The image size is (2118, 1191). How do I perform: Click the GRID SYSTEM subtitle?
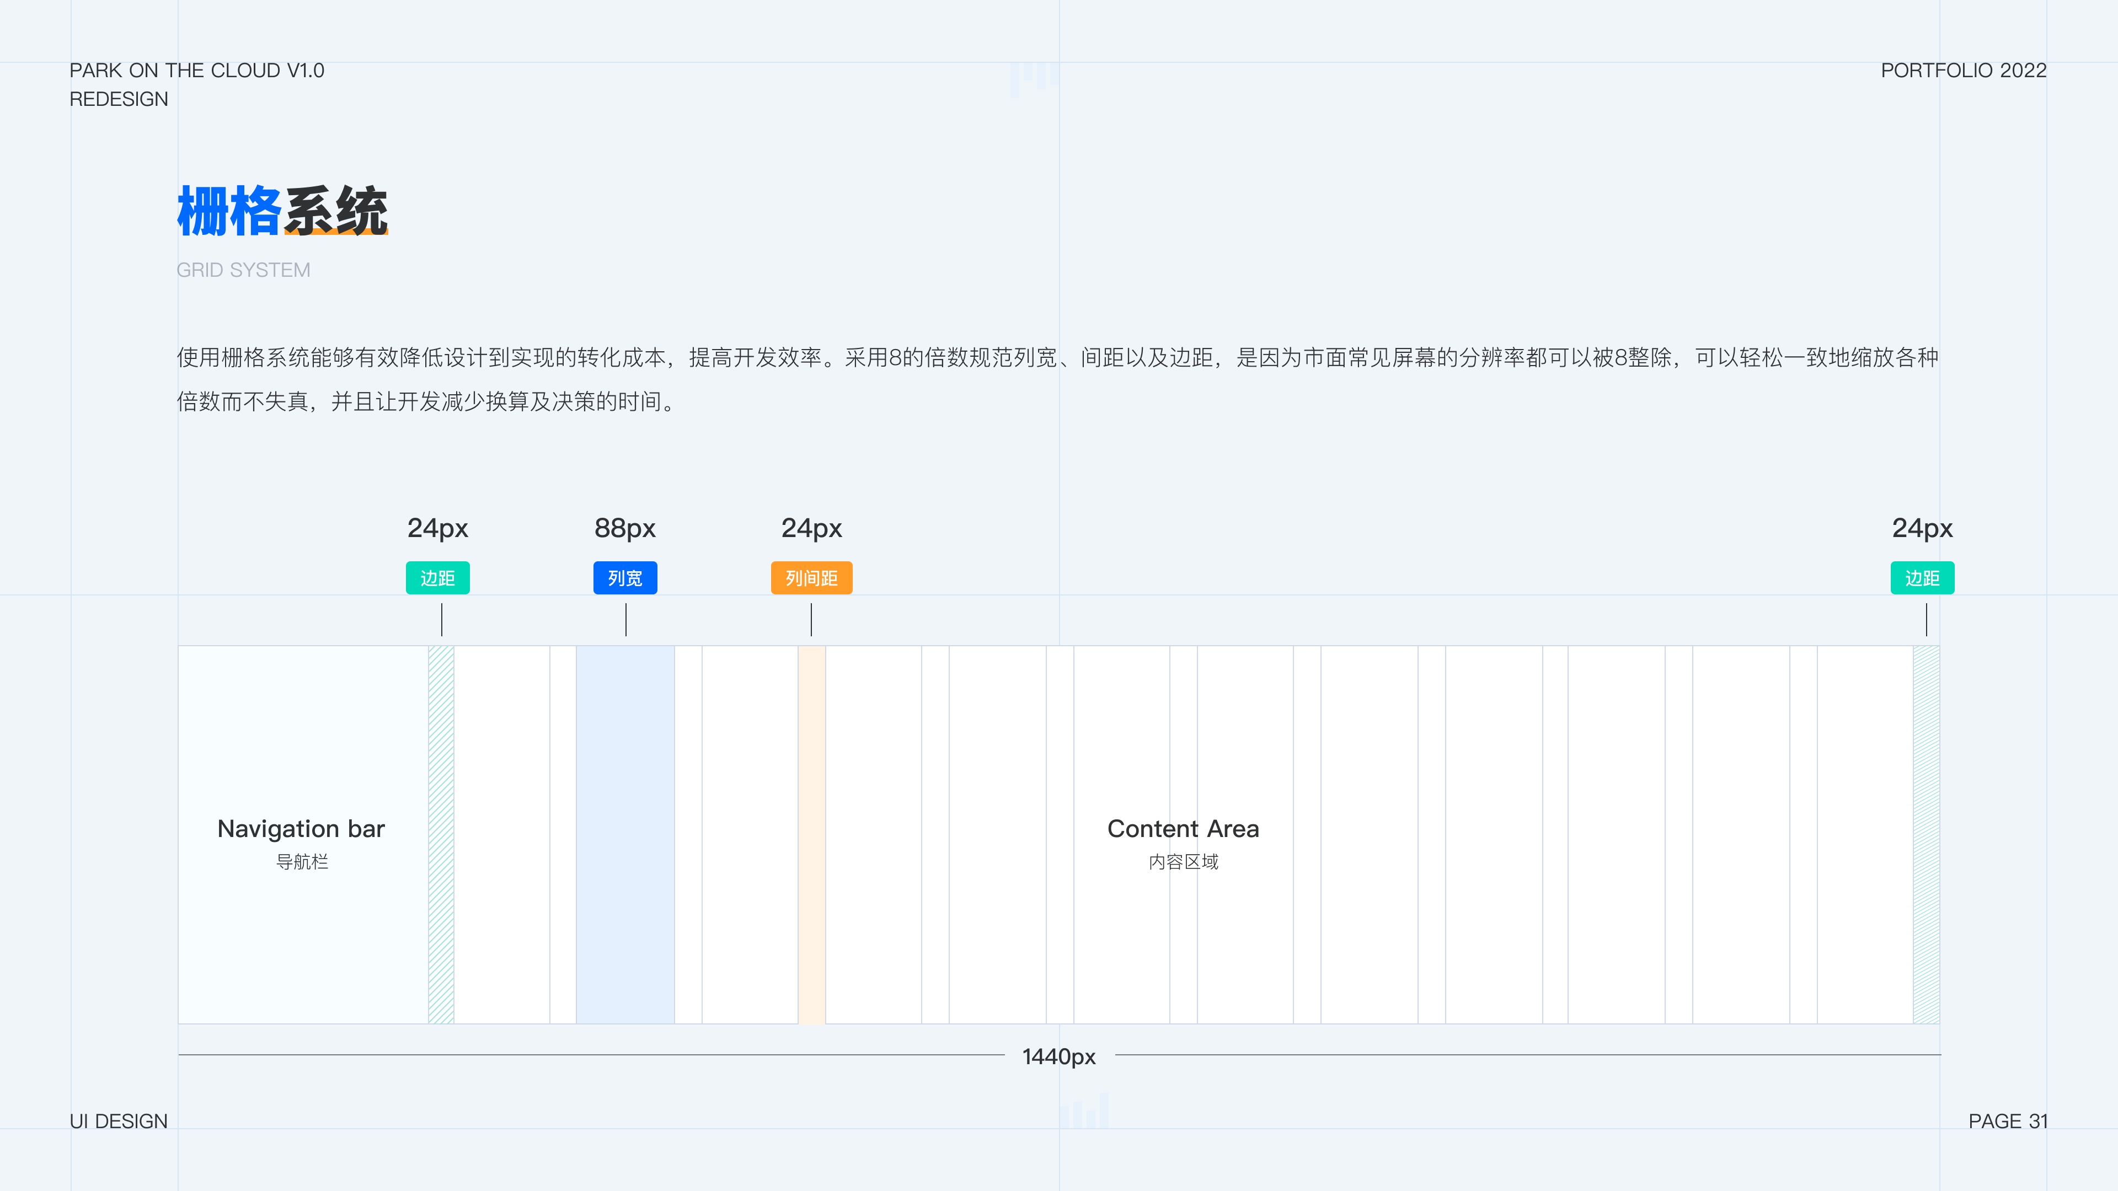click(x=243, y=270)
